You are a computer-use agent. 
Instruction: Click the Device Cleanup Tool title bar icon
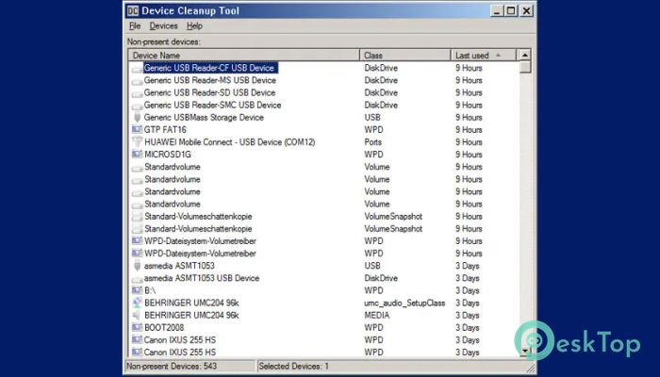133,10
